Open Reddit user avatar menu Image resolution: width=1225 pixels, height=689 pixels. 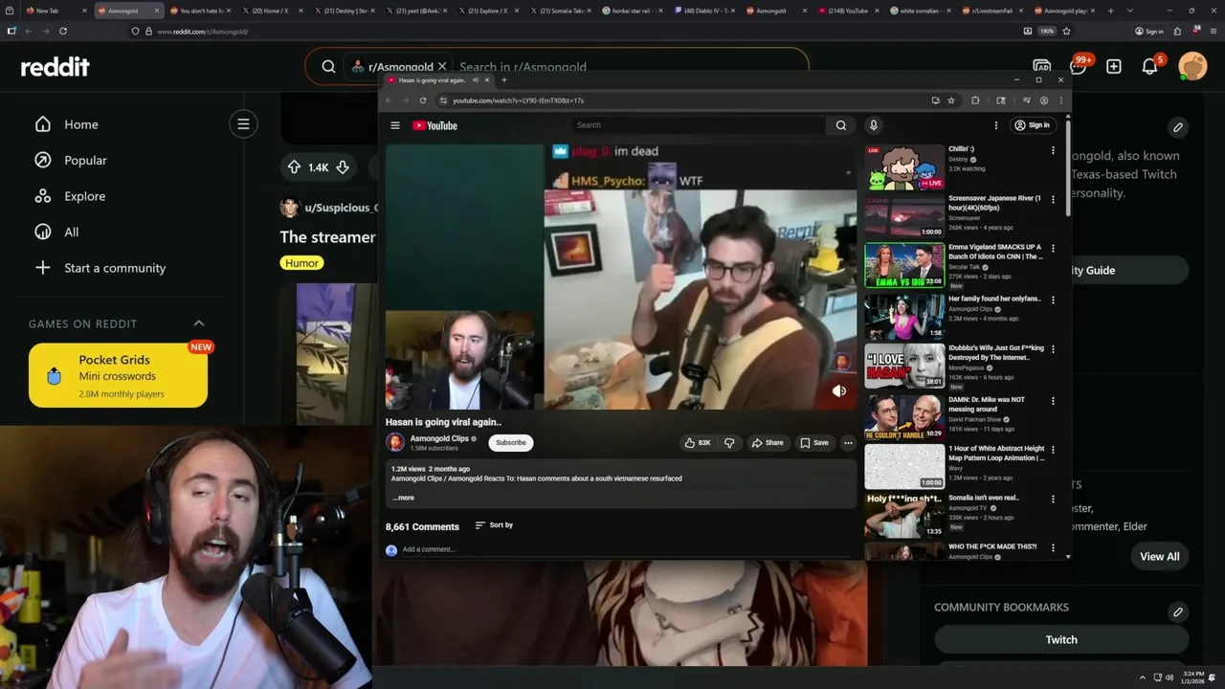click(1192, 67)
